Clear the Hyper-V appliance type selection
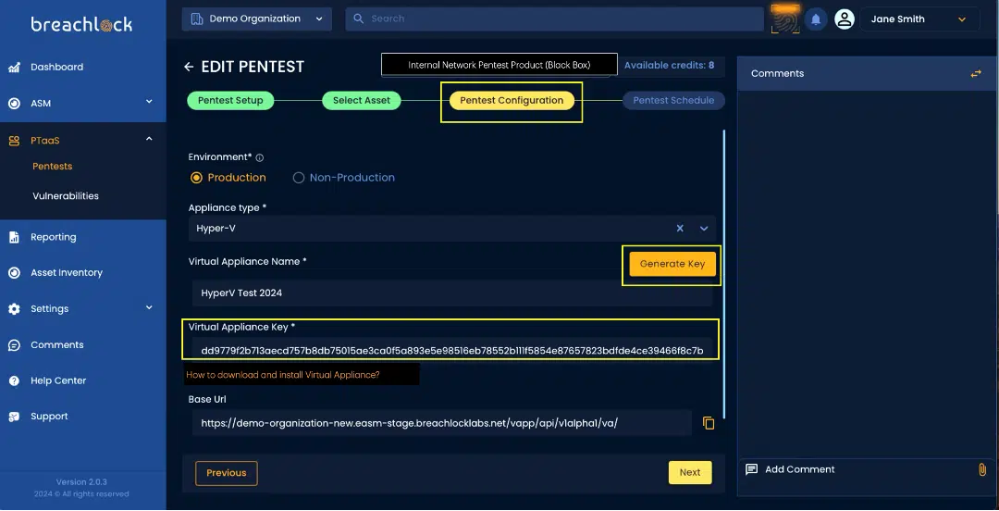This screenshot has width=999, height=511. [x=680, y=228]
